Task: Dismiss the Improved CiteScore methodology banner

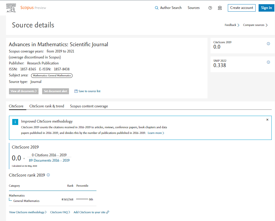Action: pos(267,120)
